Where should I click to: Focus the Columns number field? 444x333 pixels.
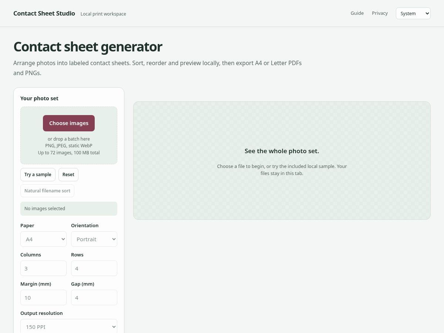coord(43,268)
